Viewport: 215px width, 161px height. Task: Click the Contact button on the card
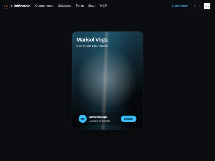pos(128,119)
